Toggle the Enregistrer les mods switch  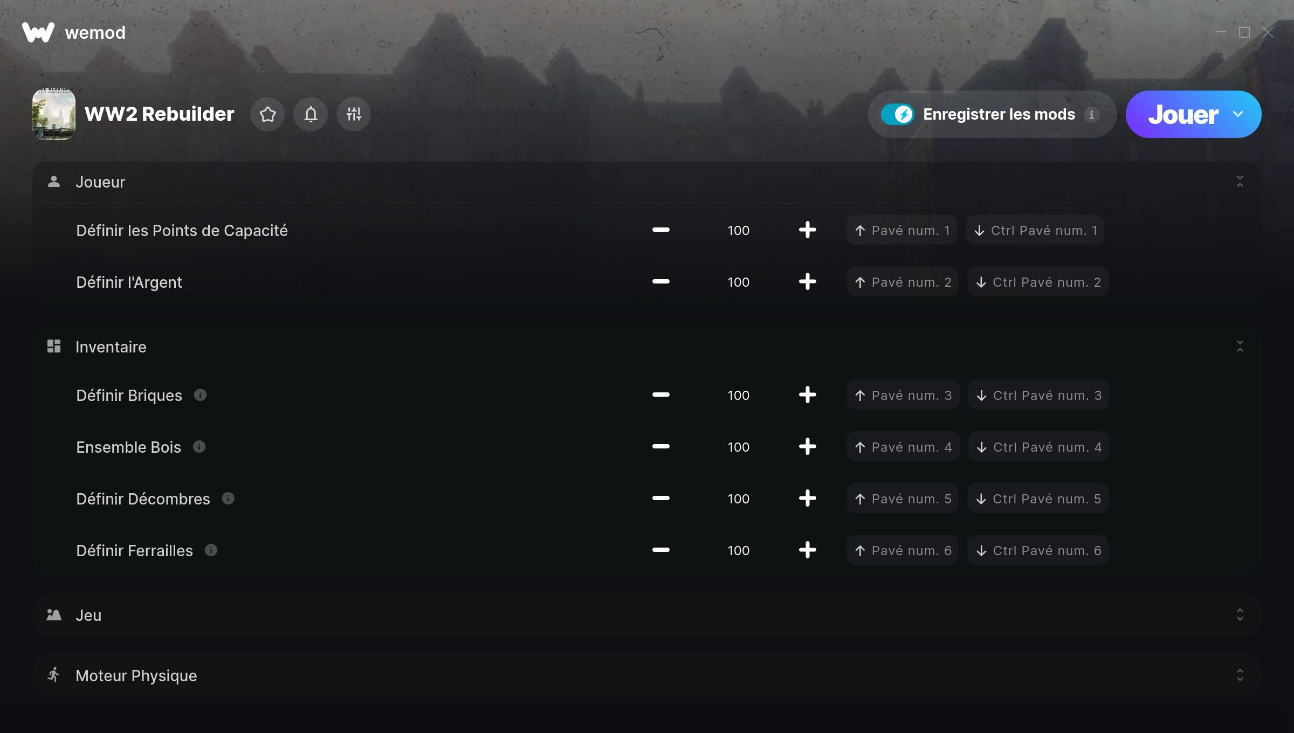pos(897,114)
